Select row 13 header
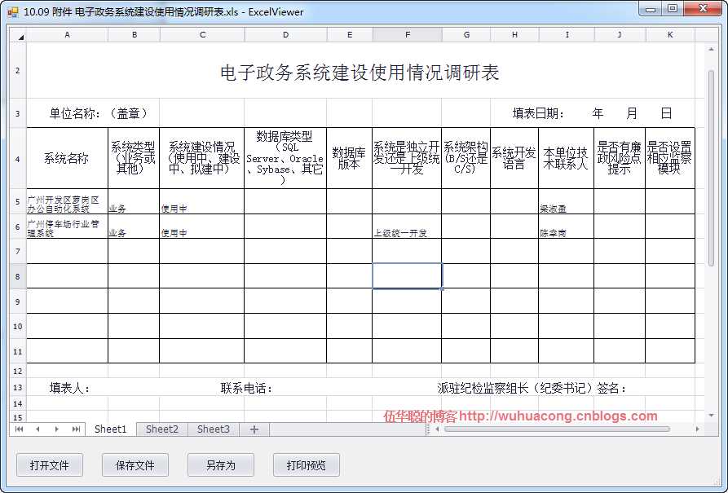728x493 pixels. coord(18,388)
